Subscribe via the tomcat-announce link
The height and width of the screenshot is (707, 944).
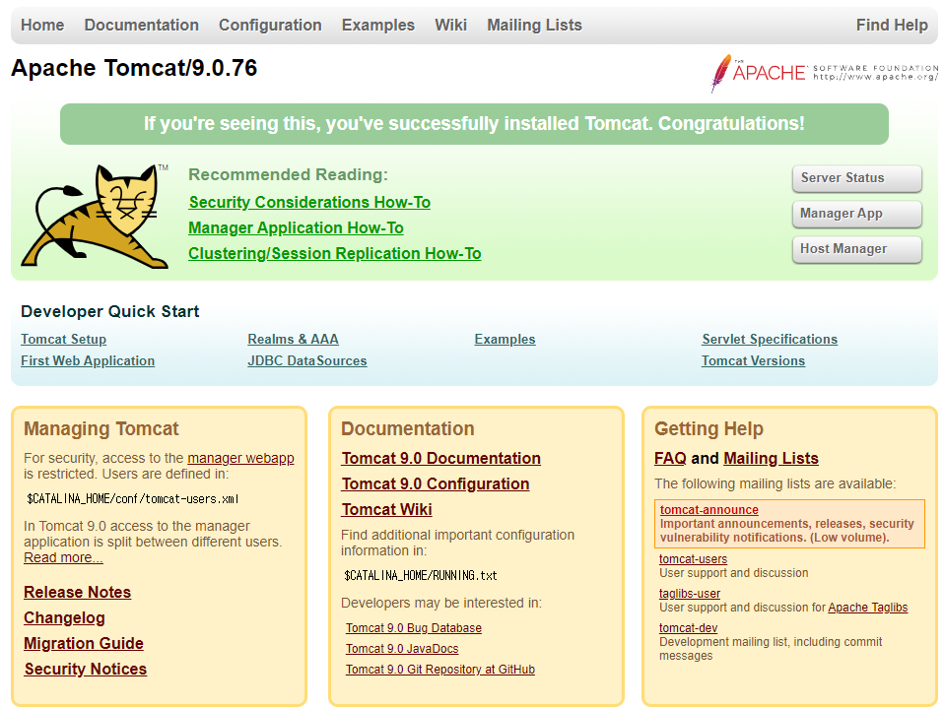coord(709,510)
